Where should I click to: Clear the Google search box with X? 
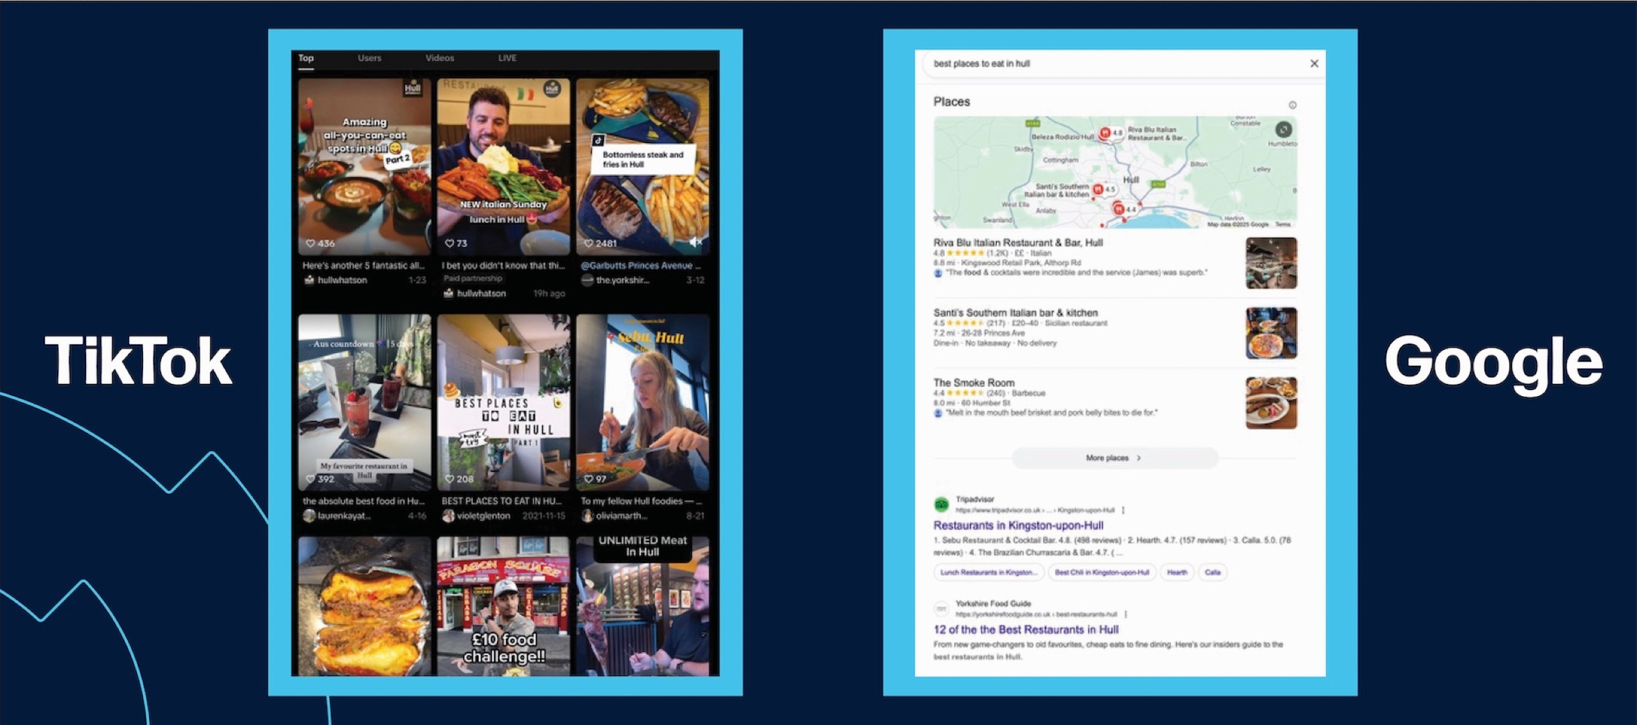point(1314,63)
